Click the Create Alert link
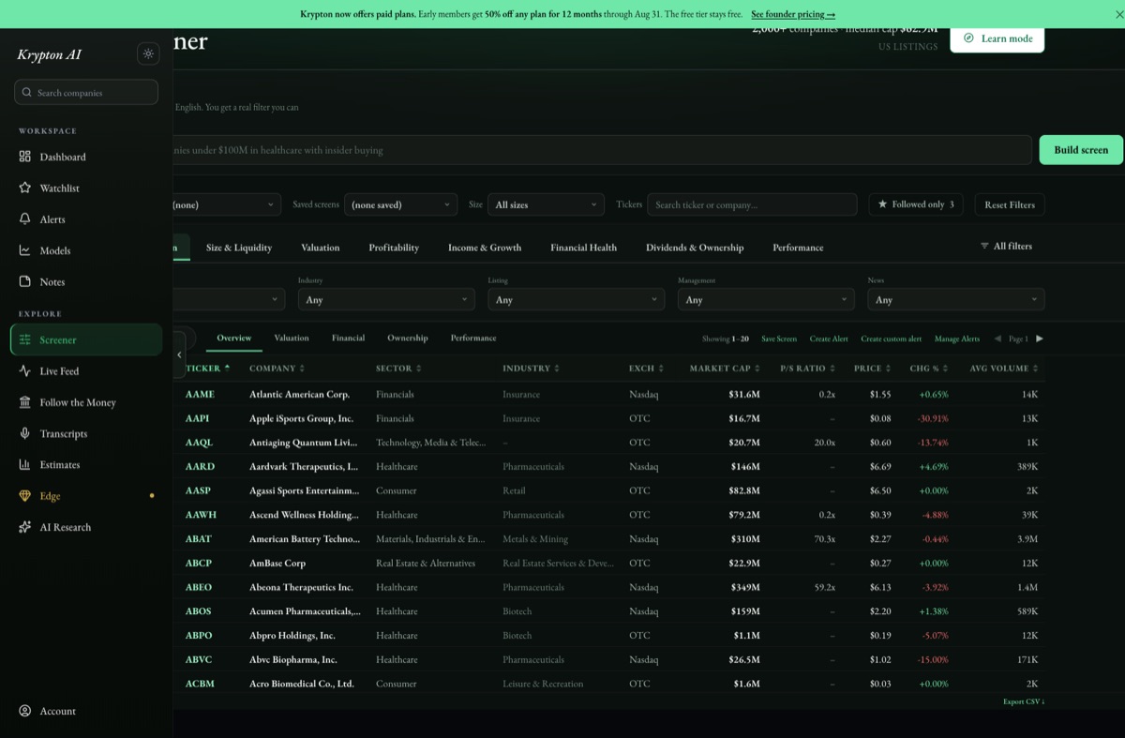This screenshot has width=1125, height=738. [829, 339]
